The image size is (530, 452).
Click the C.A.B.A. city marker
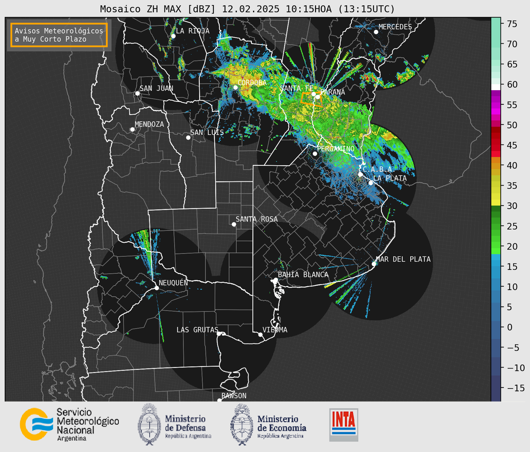click(x=361, y=174)
